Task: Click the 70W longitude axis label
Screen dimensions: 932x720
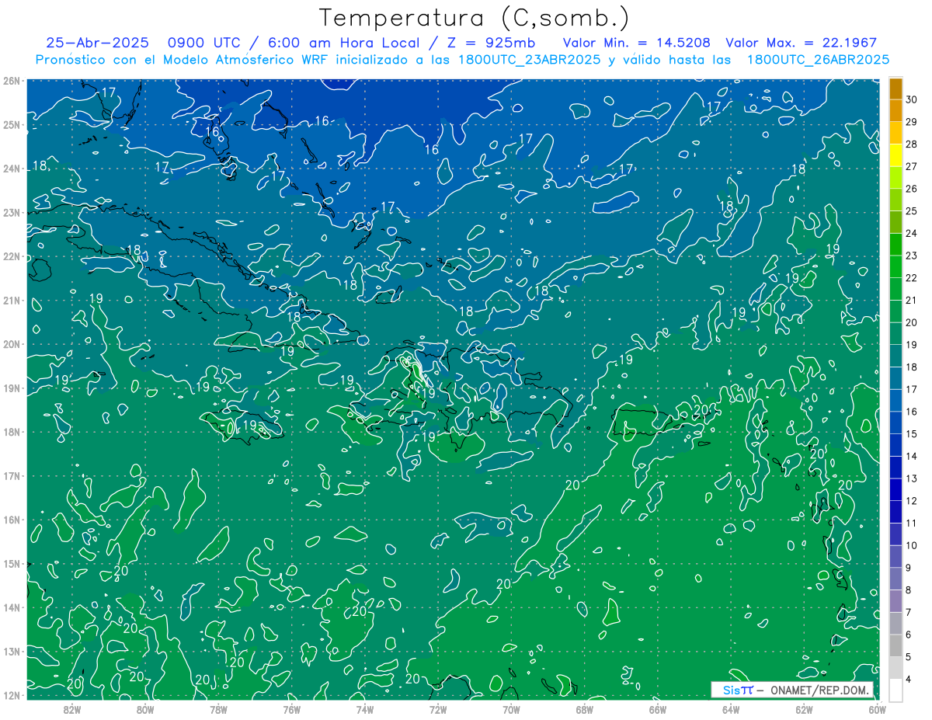Action: (511, 710)
